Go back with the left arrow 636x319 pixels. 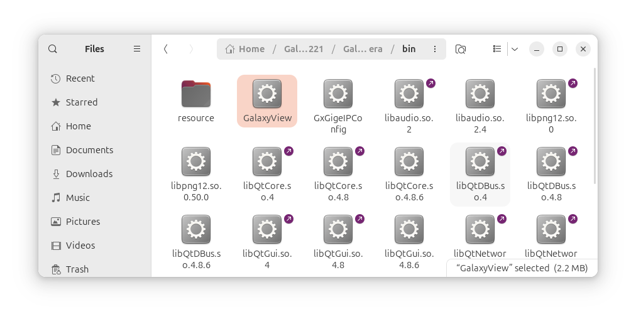click(x=165, y=49)
